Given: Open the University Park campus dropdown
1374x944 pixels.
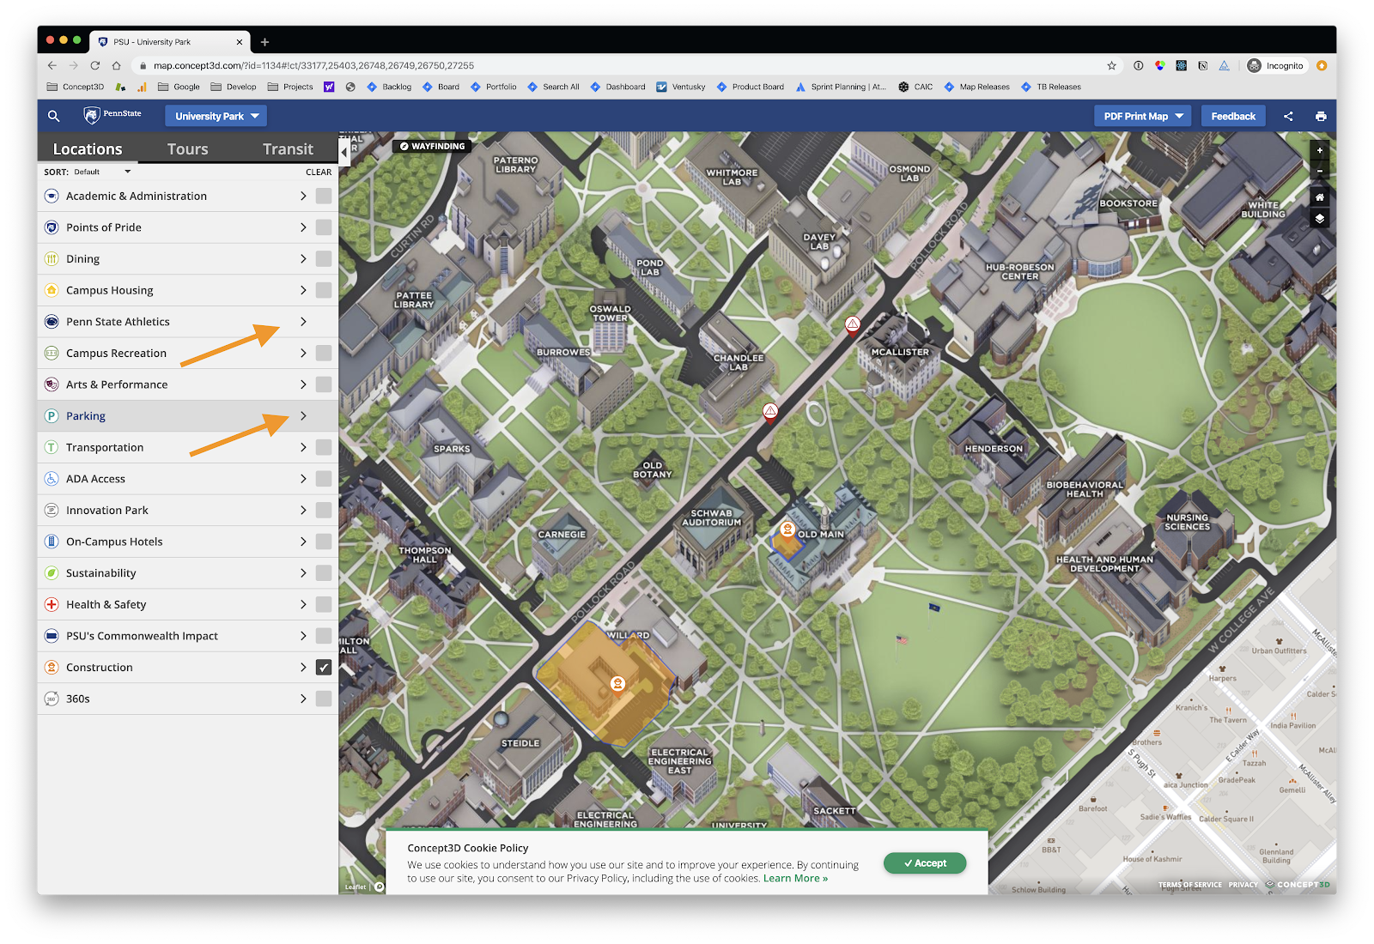Looking at the screenshot, I should [x=216, y=116].
